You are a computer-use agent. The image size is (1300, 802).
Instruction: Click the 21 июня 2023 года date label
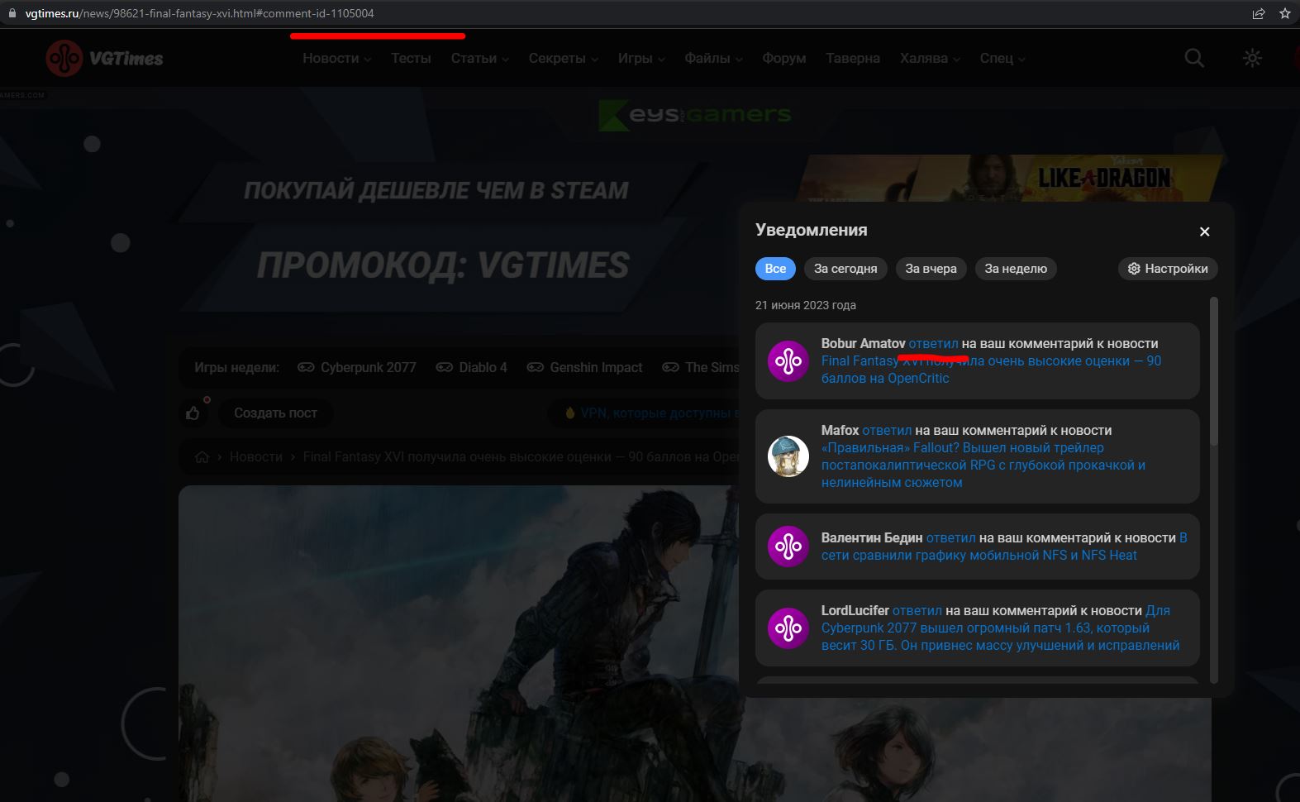pos(806,305)
